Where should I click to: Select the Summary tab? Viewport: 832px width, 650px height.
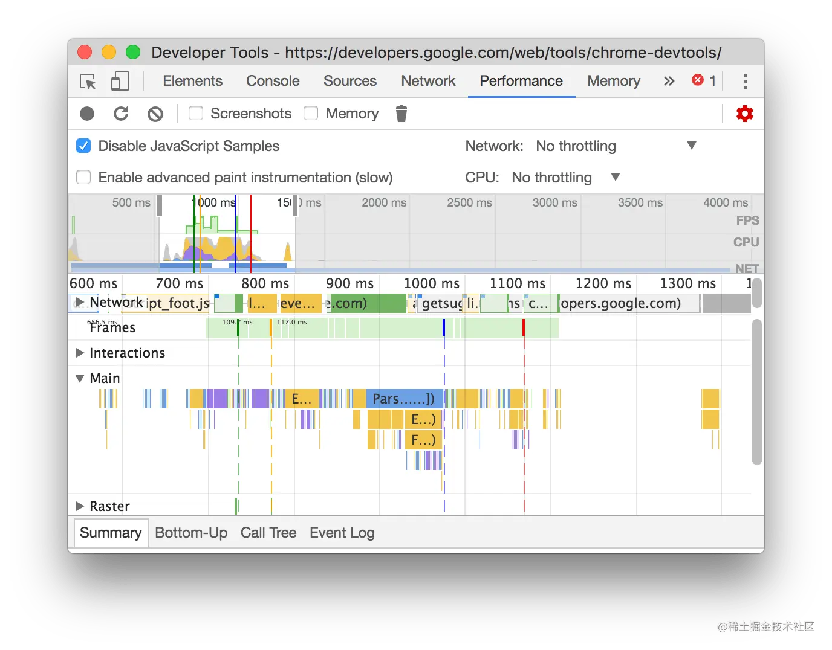pyautogui.click(x=111, y=533)
